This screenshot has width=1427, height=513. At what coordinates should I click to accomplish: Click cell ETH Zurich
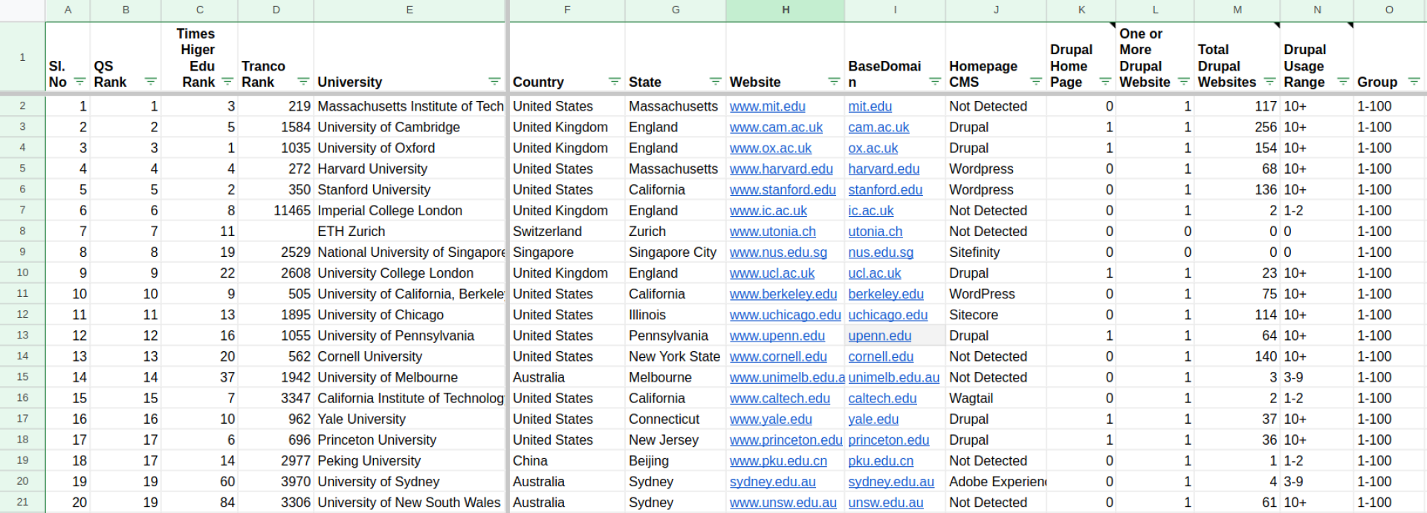pos(410,232)
